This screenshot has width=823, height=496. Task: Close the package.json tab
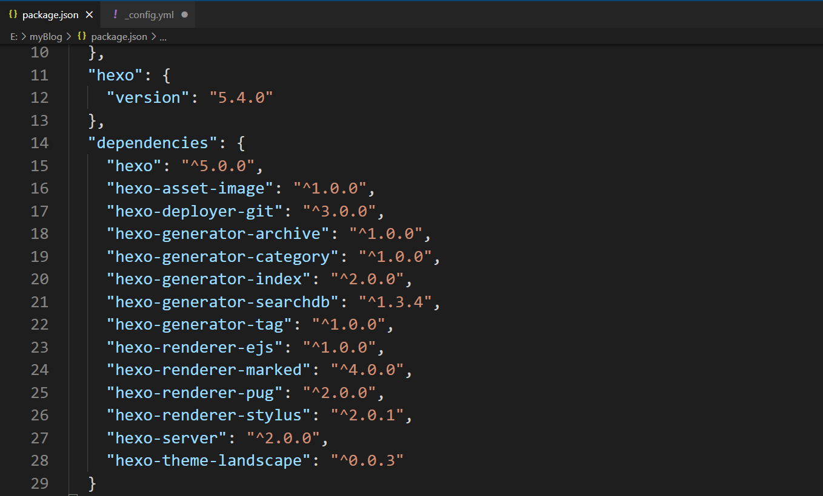point(89,15)
